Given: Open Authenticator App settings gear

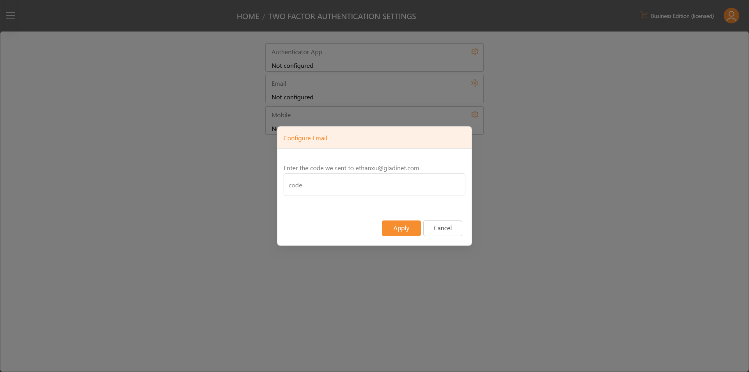Looking at the screenshot, I should click(x=474, y=51).
